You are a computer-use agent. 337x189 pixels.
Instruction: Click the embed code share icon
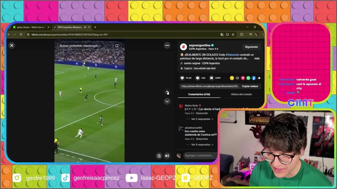(237, 78)
